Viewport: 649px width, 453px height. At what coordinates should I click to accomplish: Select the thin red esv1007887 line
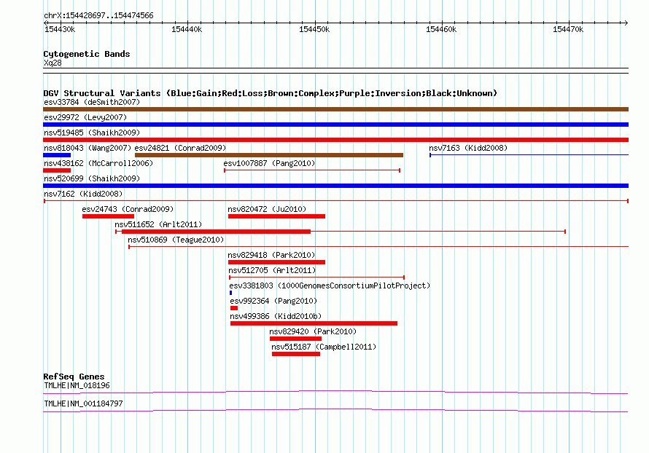[312, 170]
